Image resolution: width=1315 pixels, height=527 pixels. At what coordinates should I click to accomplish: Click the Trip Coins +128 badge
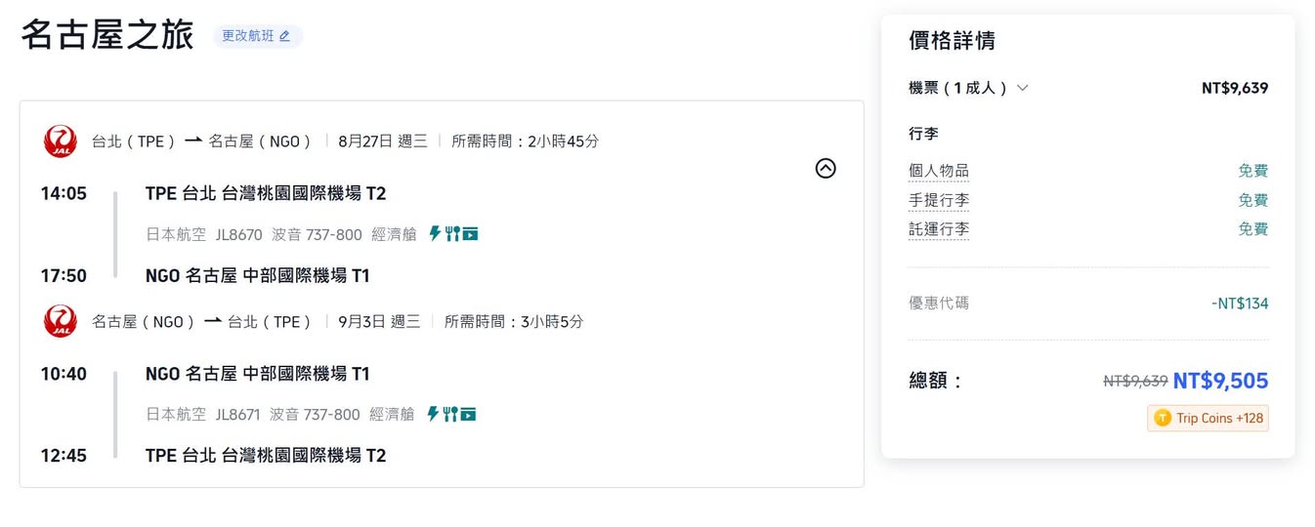pos(1208,418)
